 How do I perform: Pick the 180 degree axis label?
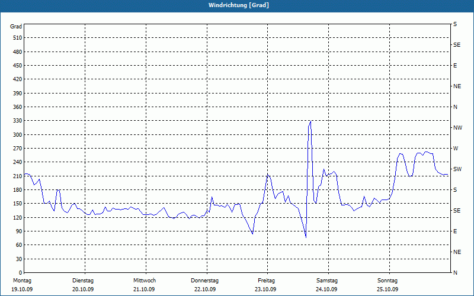pos(17,190)
